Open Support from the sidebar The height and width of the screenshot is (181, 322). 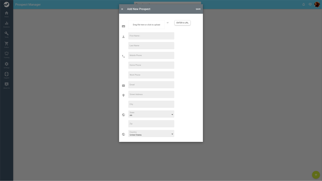coord(6,75)
